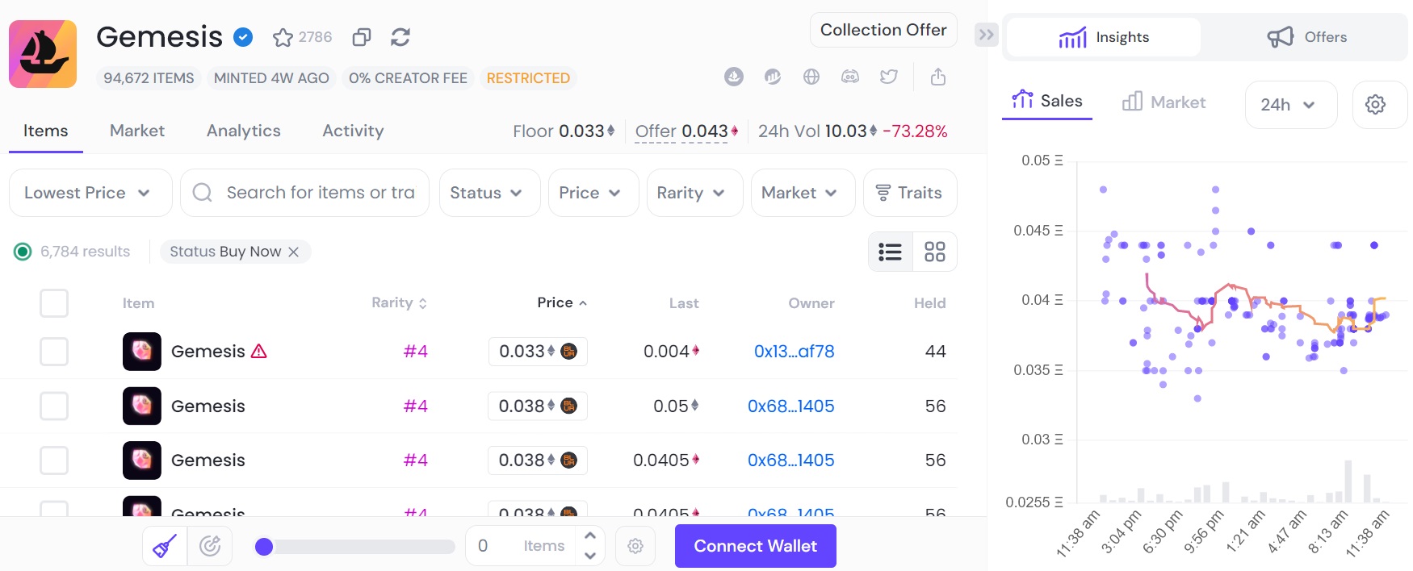This screenshot has height=571, width=1413.
Task: Open the Twitter link icon
Action: pyautogui.click(x=889, y=77)
